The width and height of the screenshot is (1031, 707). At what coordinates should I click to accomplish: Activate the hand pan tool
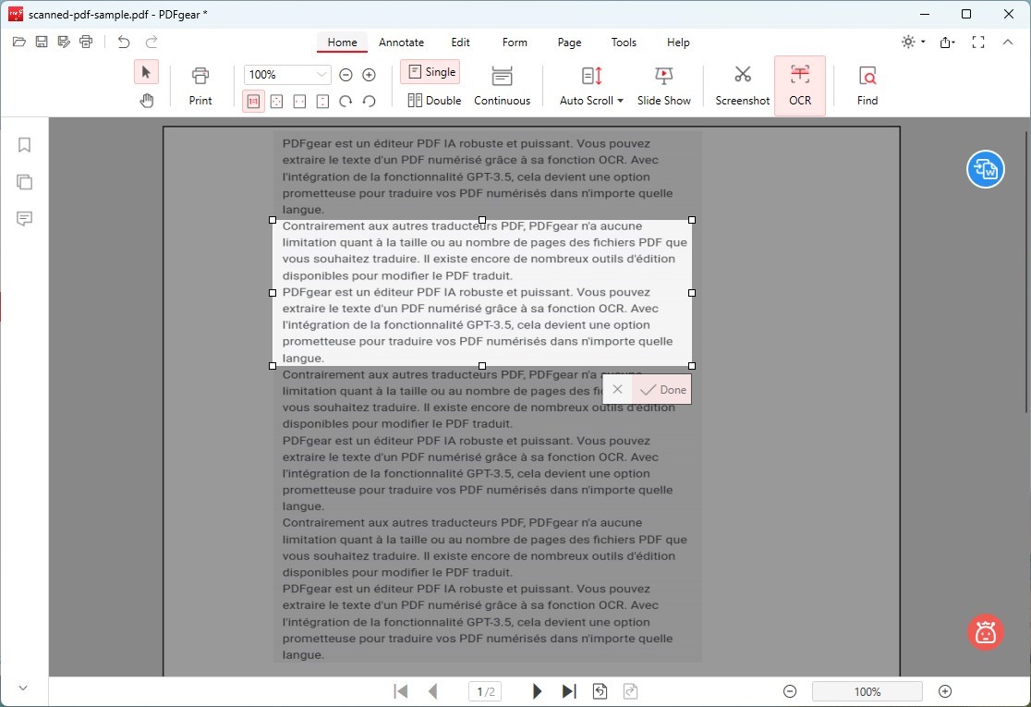pyautogui.click(x=146, y=101)
